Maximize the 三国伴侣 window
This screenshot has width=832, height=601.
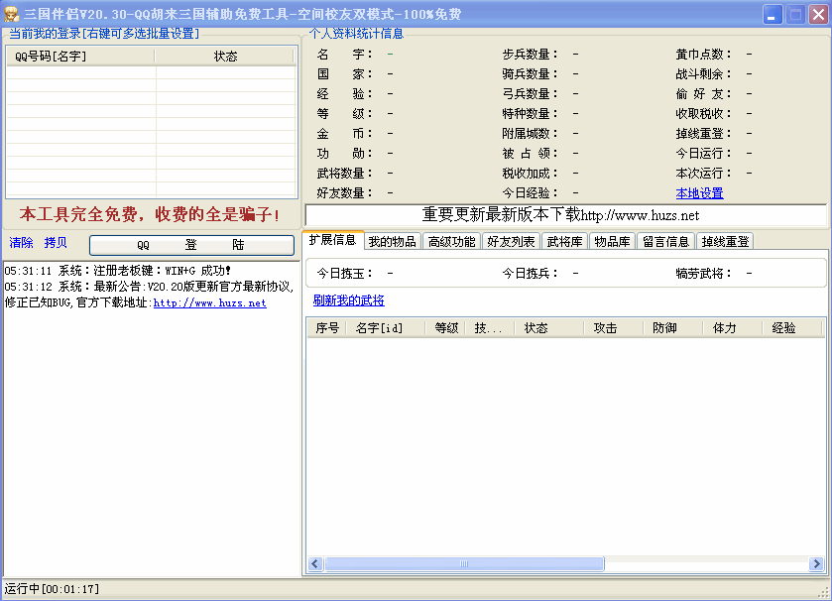coord(795,14)
